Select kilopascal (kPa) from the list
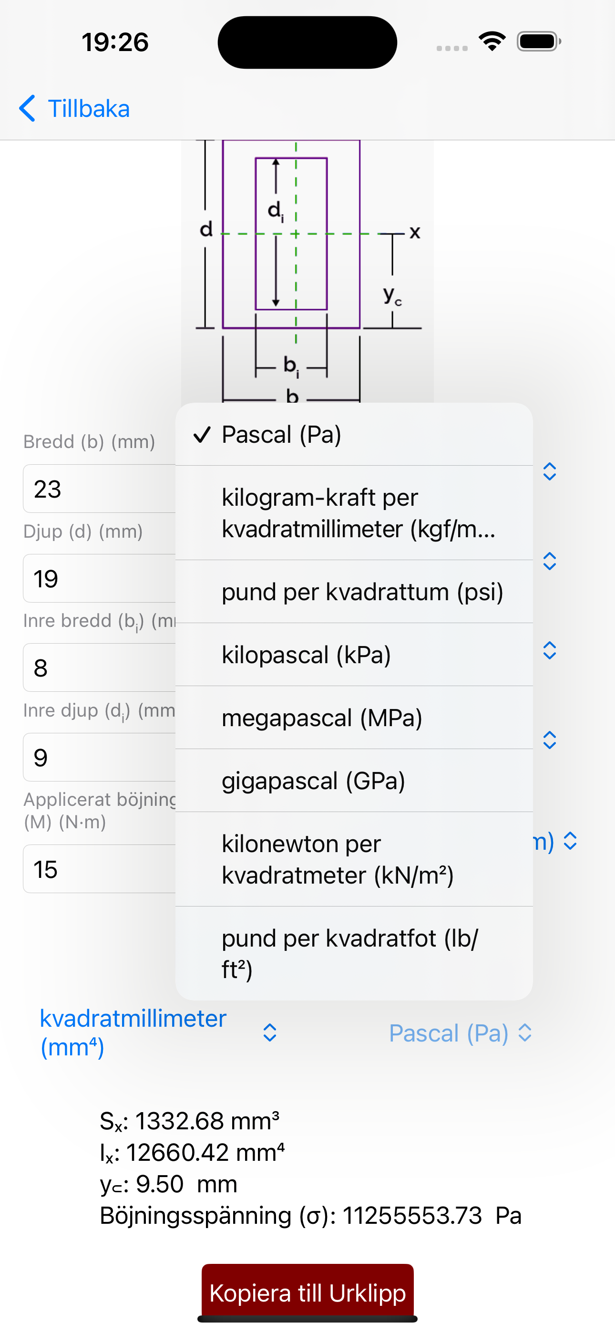Viewport: 615px width, 1334px height. 354,655
